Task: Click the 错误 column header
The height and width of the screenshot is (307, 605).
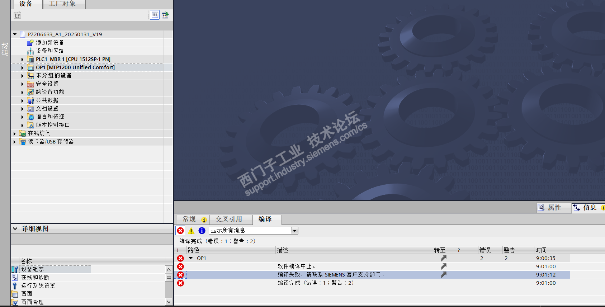Action: [x=490, y=250]
